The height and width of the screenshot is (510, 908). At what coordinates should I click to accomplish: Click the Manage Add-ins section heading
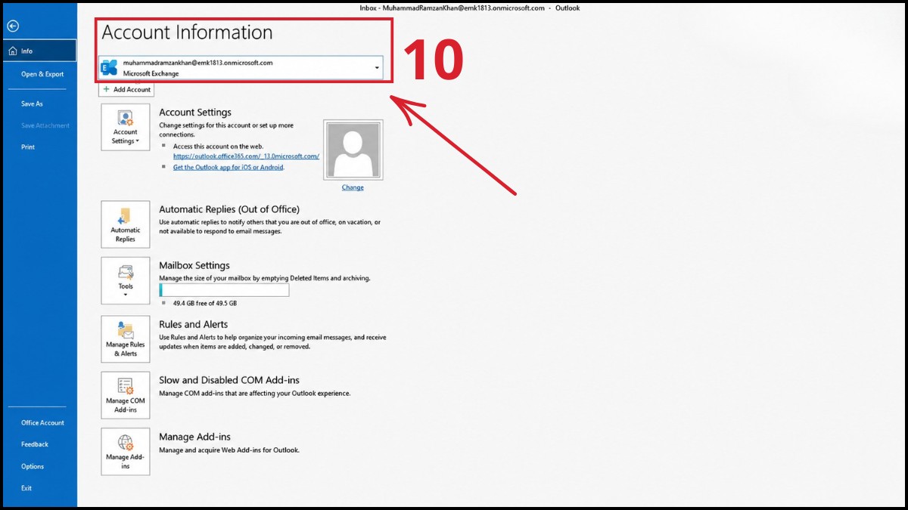[x=194, y=437]
